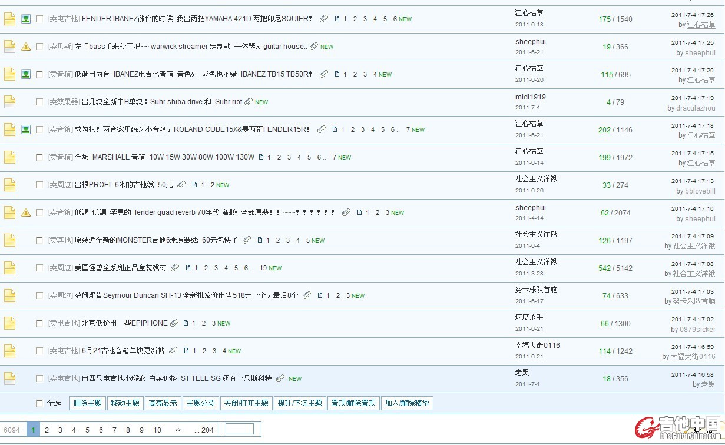Click attachment paperclip on EPIPHONE thread
Image resolution: width=725 pixels, height=445 pixels.
click(174, 323)
